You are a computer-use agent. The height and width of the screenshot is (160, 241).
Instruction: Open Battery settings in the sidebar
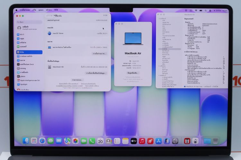[29, 46]
